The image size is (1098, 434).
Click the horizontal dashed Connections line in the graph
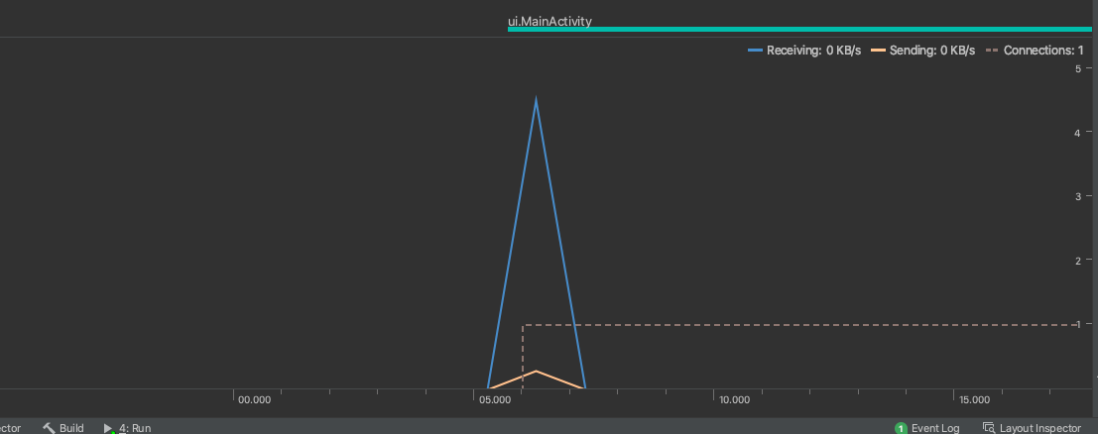coord(793,324)
